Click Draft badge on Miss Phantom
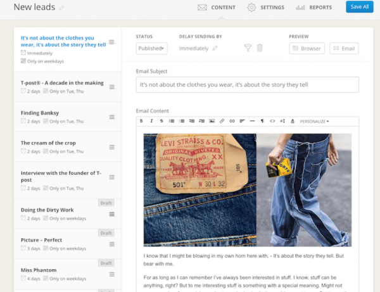Screen dimensions: 380x292 106,263
